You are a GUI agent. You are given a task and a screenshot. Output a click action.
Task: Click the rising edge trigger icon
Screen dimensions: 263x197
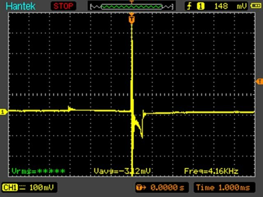pos(189,6)
